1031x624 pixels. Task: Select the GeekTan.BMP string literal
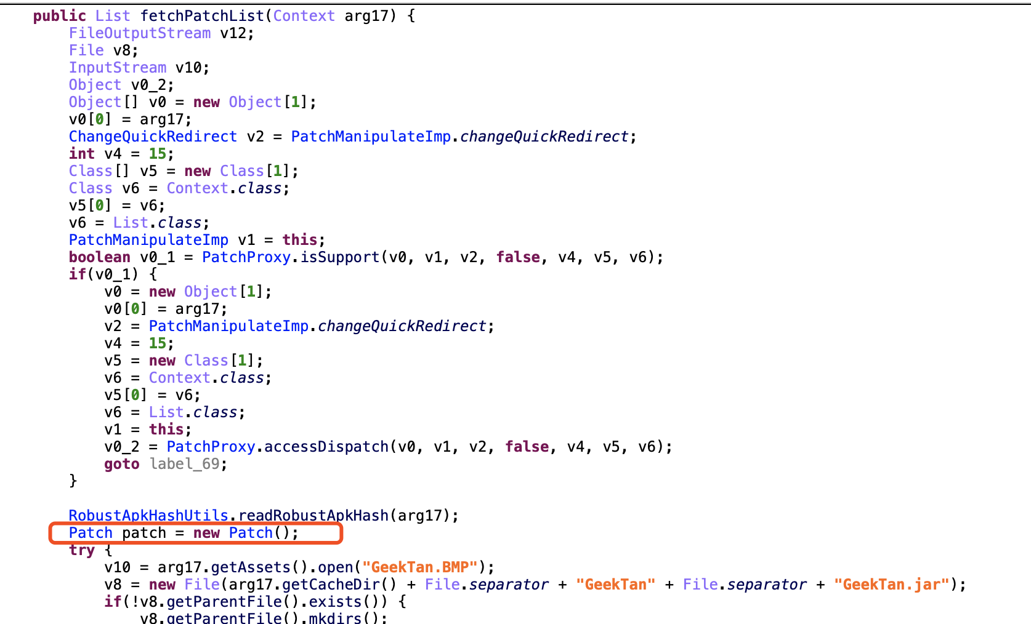pos(421,567)
